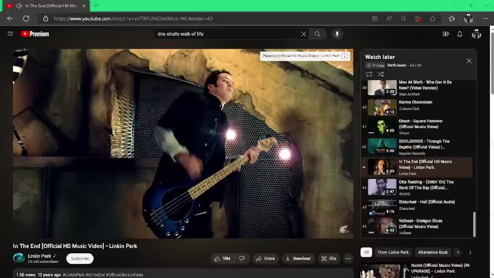Click the video watermark channel icon
Screen dimensions: 494x278
344,229
